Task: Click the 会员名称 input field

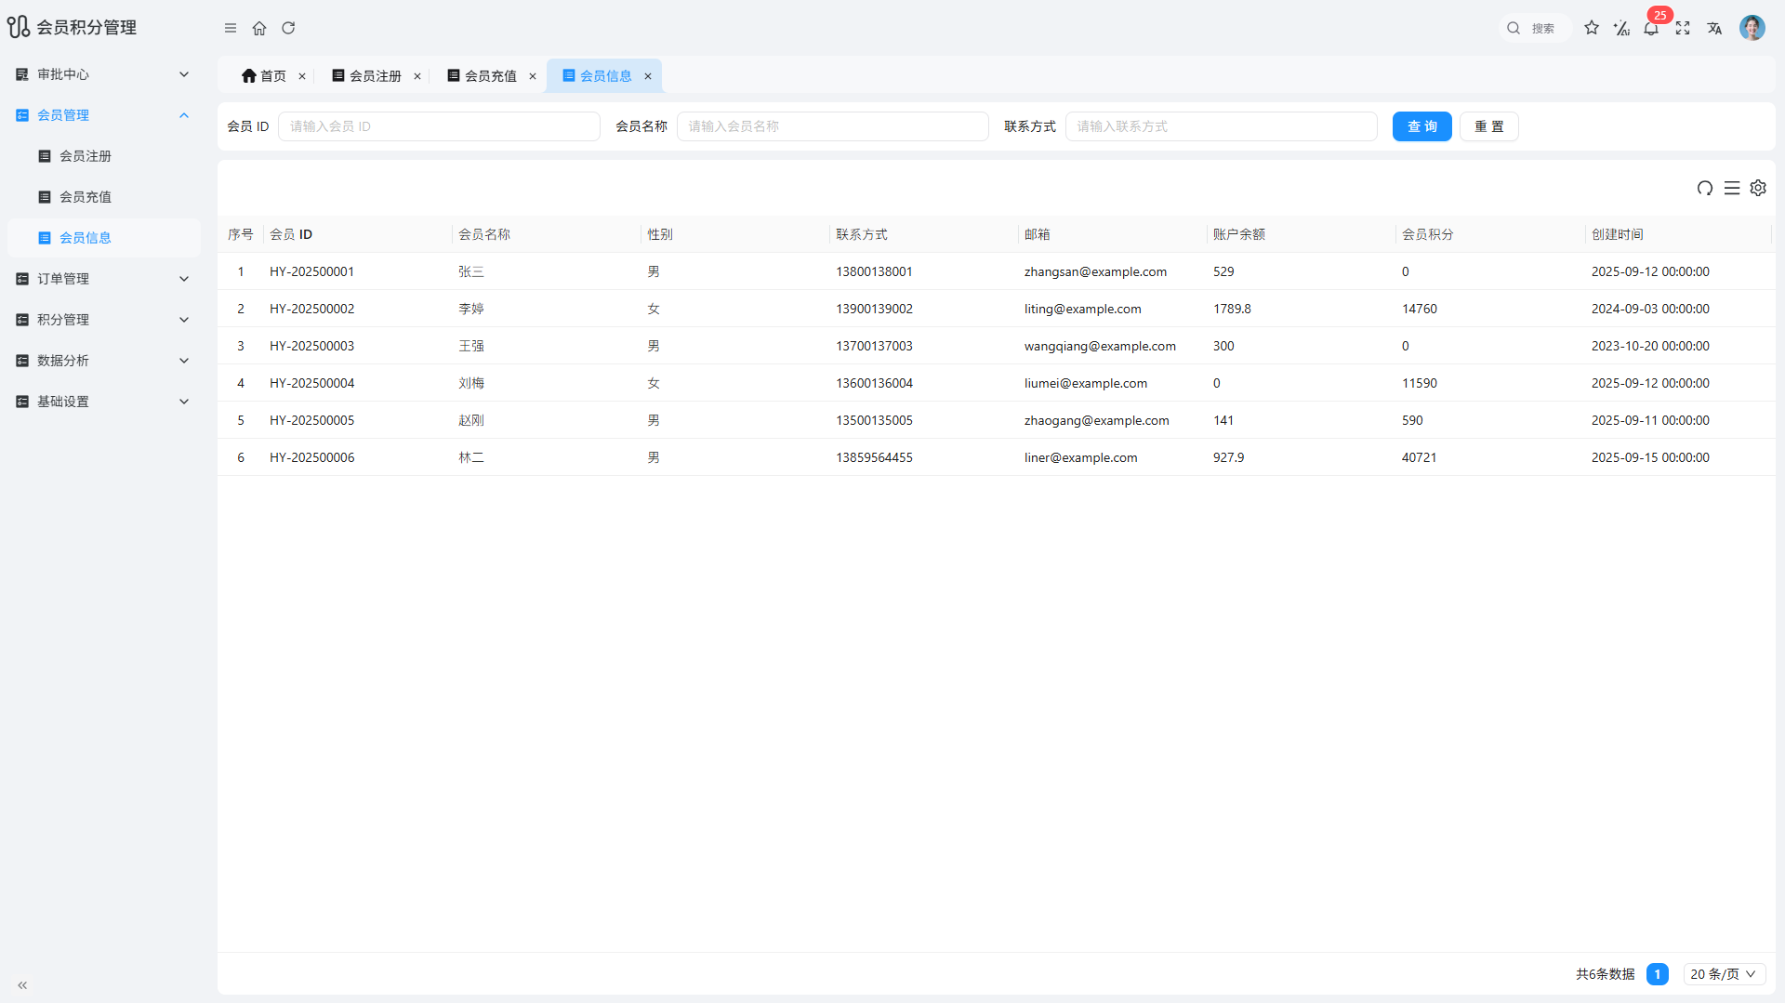Action: [832, 126]
